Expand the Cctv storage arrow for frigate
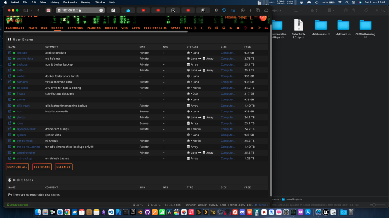This screenshot has width=389, height=218. [x=191, y=94]
